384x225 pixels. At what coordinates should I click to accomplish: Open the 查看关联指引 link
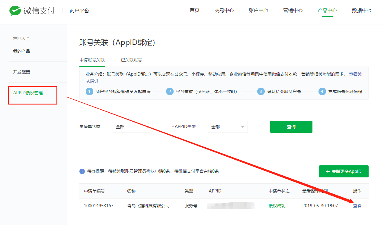tap(224, 77)
